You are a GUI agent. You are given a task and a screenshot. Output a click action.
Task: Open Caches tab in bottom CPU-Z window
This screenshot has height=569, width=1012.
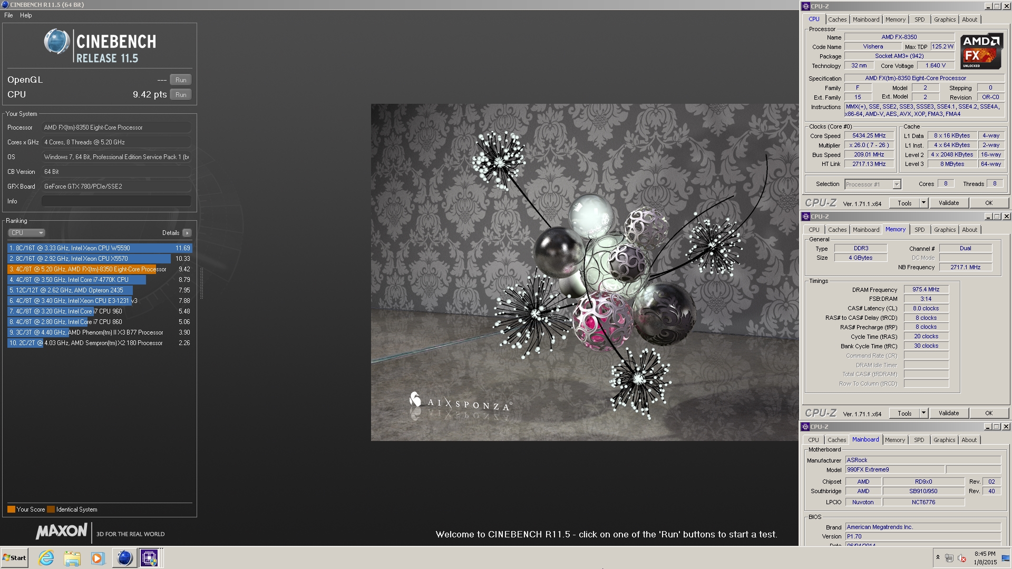(836, 440)
